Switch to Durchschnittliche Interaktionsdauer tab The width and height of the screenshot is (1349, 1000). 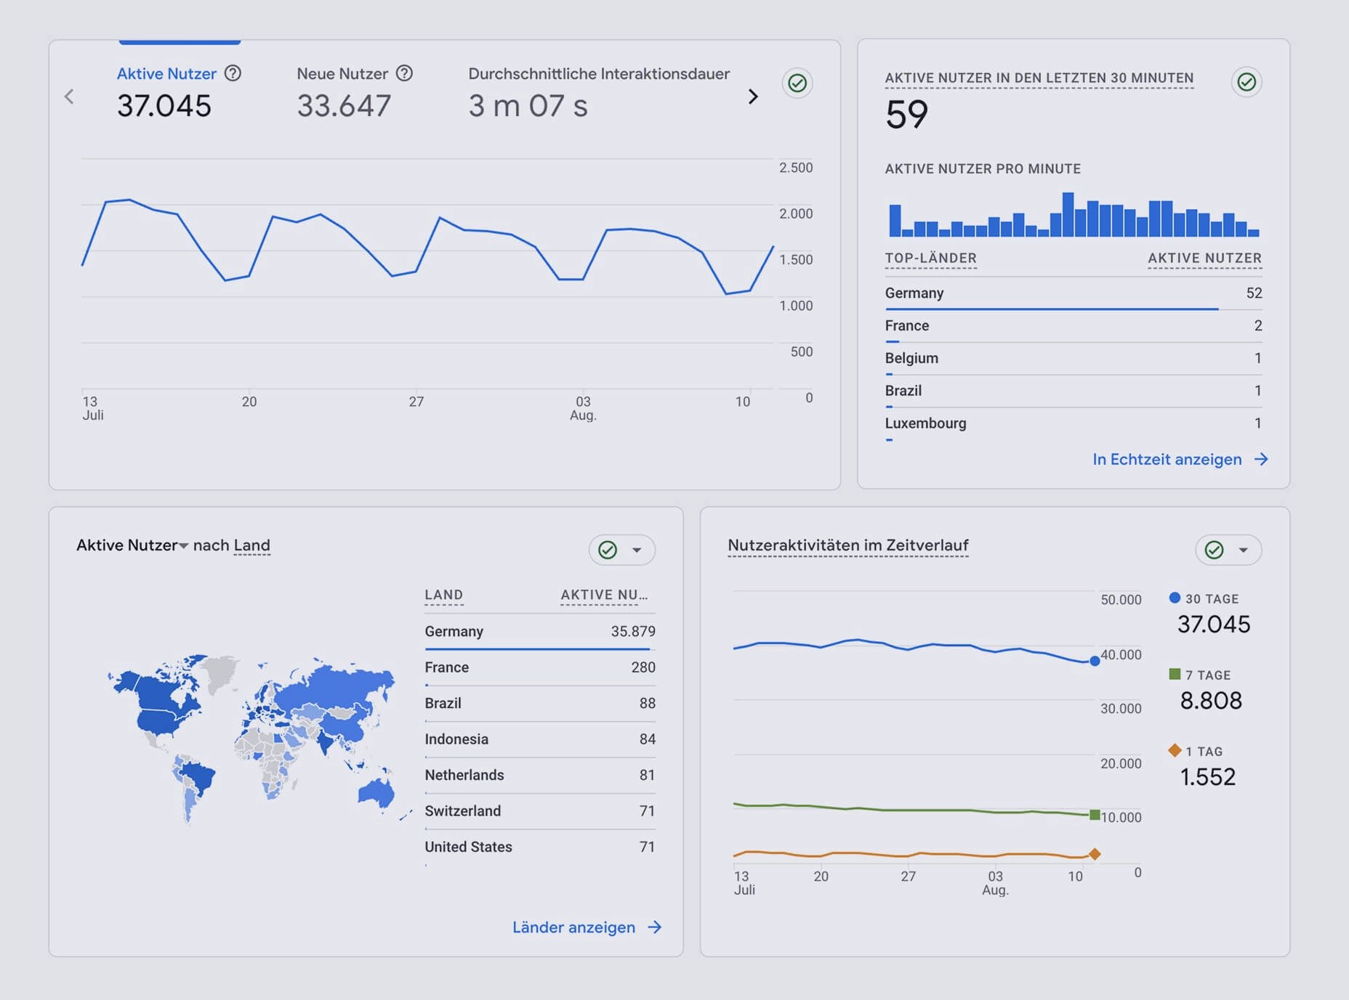click(599, 92)
